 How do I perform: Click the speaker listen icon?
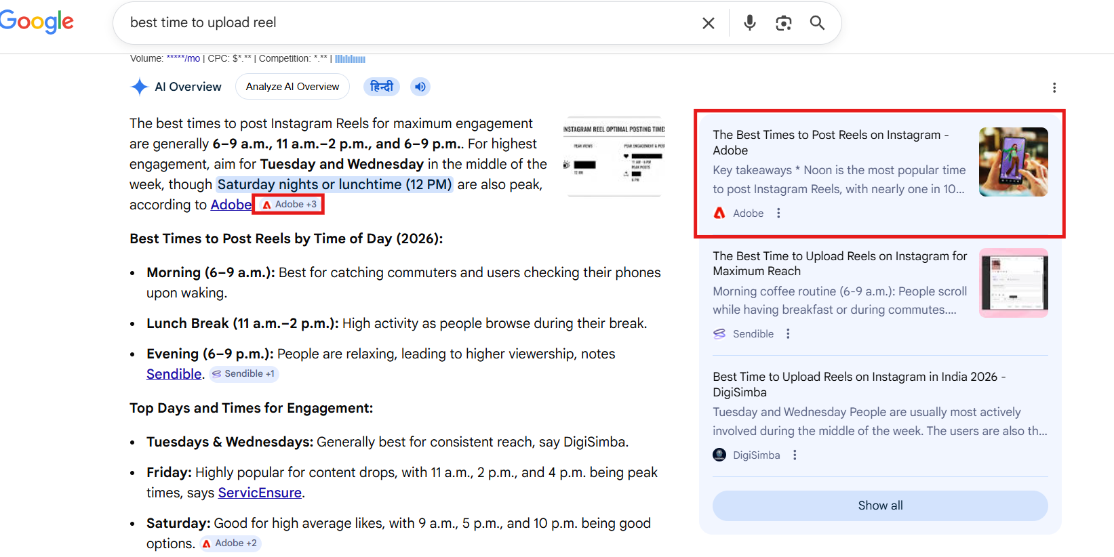pos(420,87)
